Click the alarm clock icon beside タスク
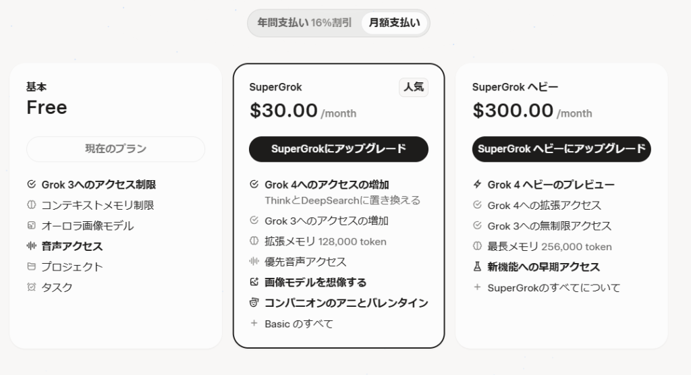Viewport: 691px width, 375px height. point(31,287)
